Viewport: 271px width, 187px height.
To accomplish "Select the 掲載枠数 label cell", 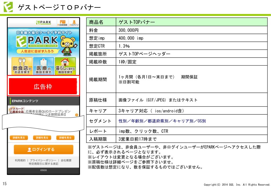I will click(101, 62).
